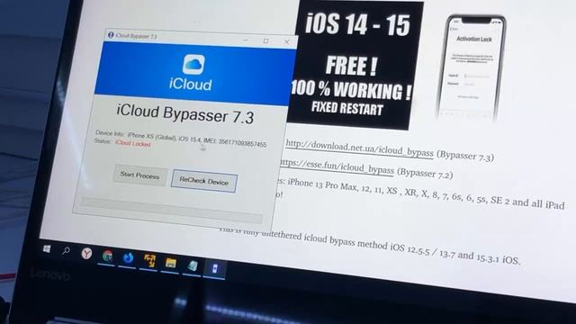Open Google Chrome from the taskbar
This screenshot has height=324, width=576.
tap(107, 256)
